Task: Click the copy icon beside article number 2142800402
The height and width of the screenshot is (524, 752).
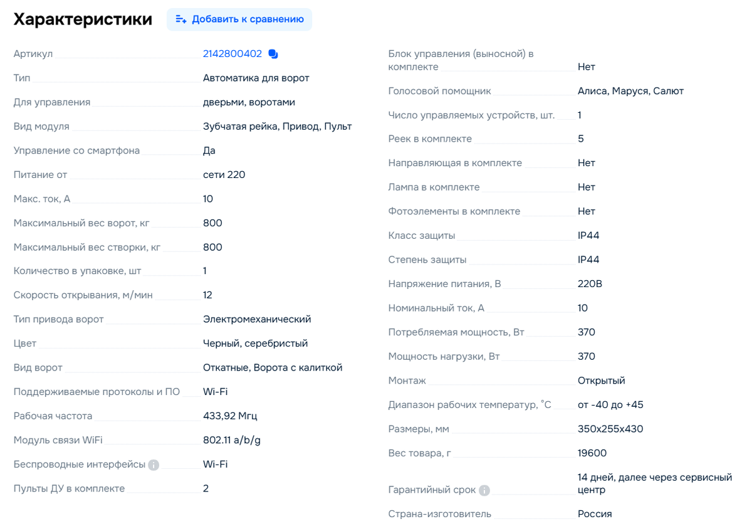Action: 273,54
